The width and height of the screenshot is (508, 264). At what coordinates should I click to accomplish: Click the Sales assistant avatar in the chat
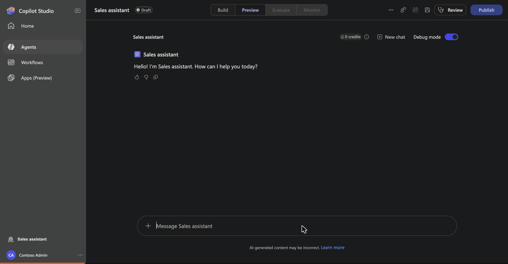tap(137, 54)
